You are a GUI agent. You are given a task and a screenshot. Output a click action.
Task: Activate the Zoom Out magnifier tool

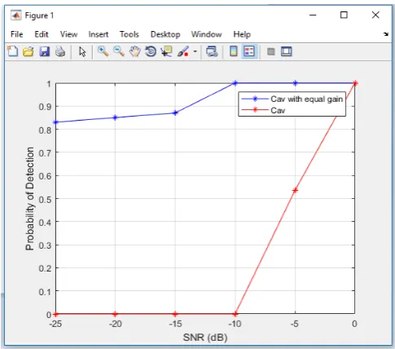119,51
